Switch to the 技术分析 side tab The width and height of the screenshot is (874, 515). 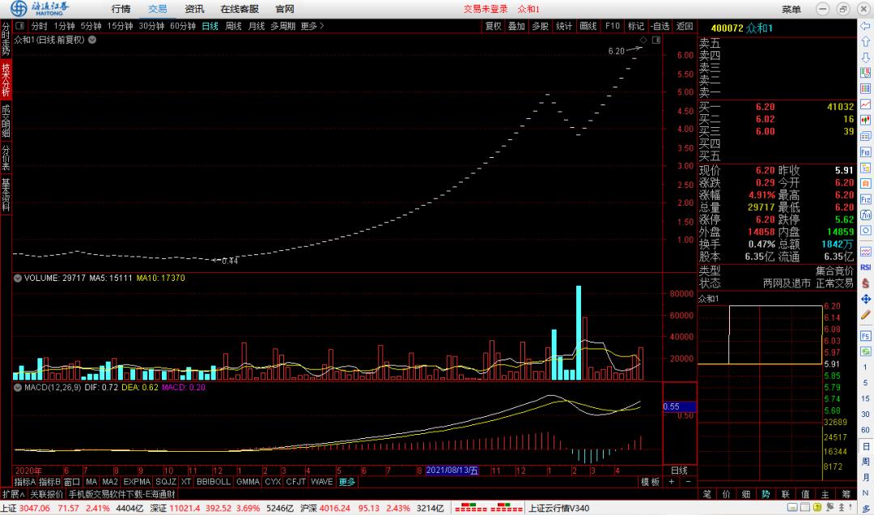point(6,80)
